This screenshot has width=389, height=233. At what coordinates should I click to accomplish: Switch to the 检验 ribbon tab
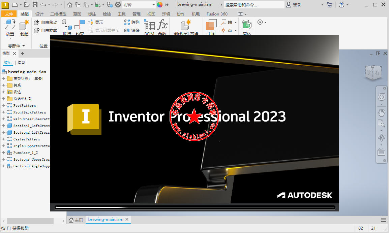click(107, 14)
